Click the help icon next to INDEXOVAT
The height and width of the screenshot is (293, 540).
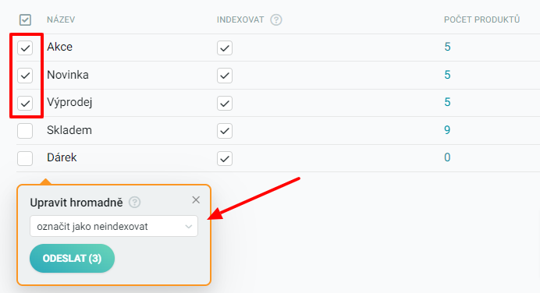pos(276,20)
